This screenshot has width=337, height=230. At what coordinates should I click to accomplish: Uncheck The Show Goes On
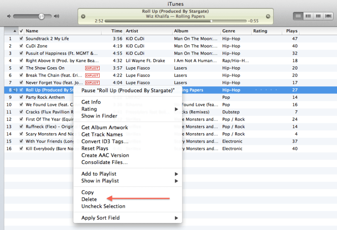[21, 68]
